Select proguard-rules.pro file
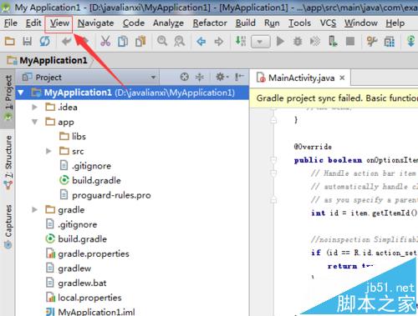This screenshot has width=418, height=316. (105, 195)
